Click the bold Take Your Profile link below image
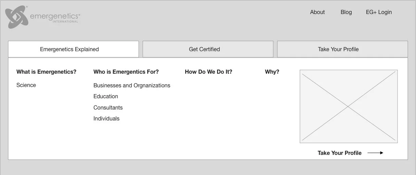Image resolution: width=416 pixels, height=175 pixels. [340, 153]
